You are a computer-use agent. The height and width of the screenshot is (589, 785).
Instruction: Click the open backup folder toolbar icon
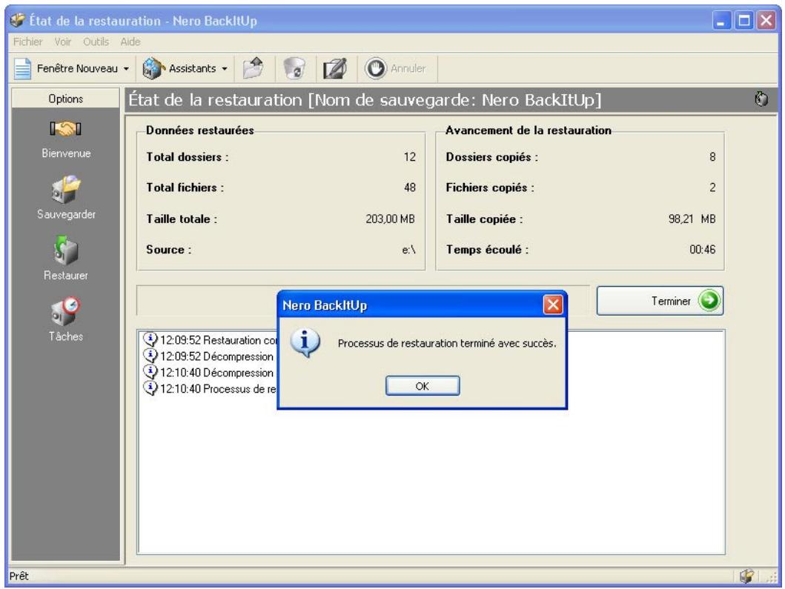tap(254, 68)
